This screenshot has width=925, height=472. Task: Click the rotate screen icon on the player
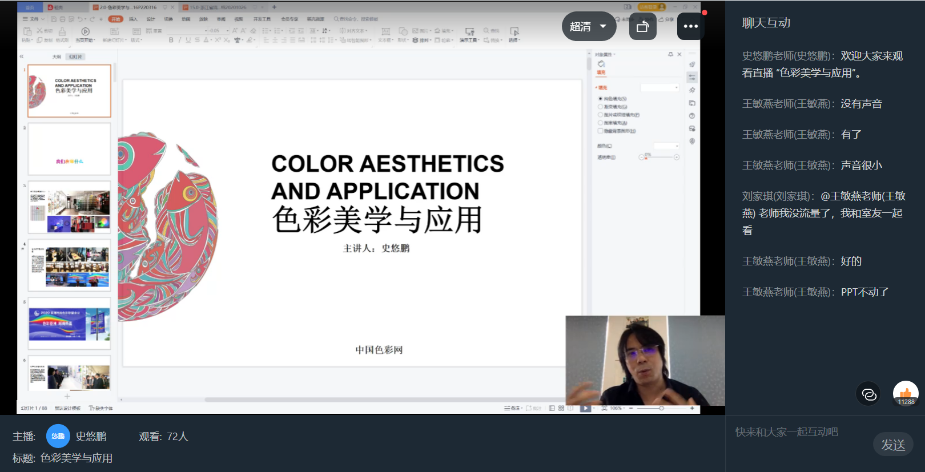(x=642, y=27)
